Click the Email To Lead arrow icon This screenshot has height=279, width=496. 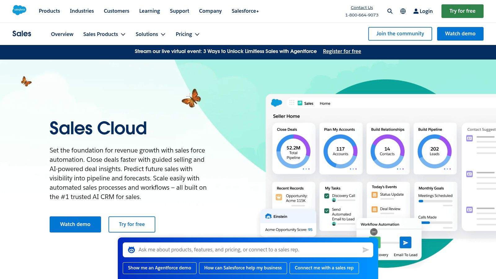click(x=405, y=243)
